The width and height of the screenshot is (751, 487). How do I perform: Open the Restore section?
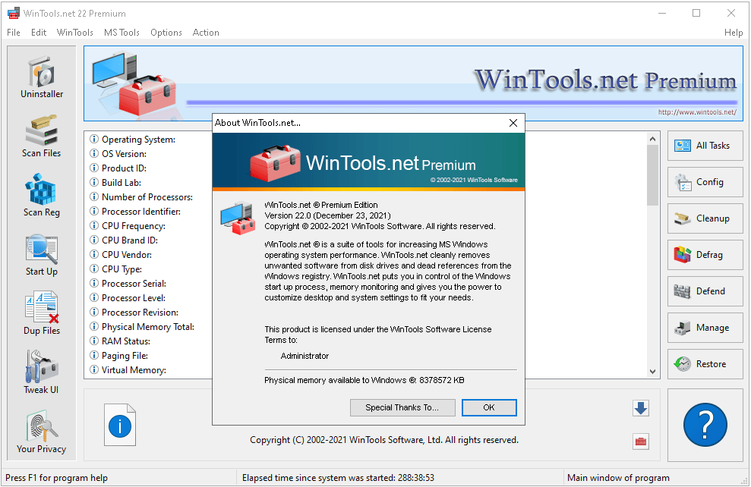click(x=705, y=363)
